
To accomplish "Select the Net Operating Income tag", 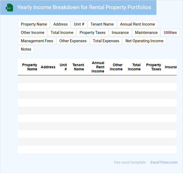I will coord(144,41).
